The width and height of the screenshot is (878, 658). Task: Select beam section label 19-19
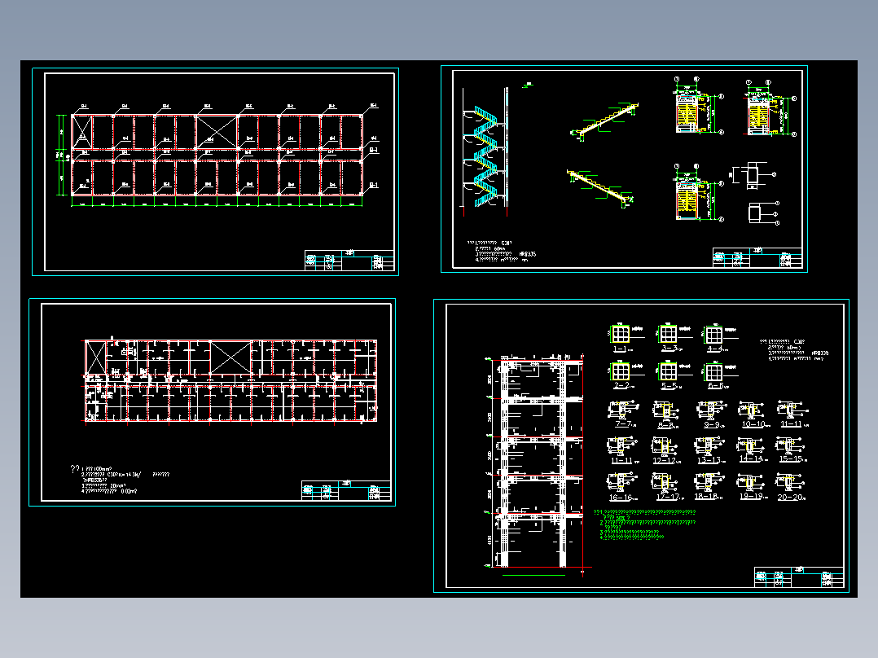[x=752, y=496]
